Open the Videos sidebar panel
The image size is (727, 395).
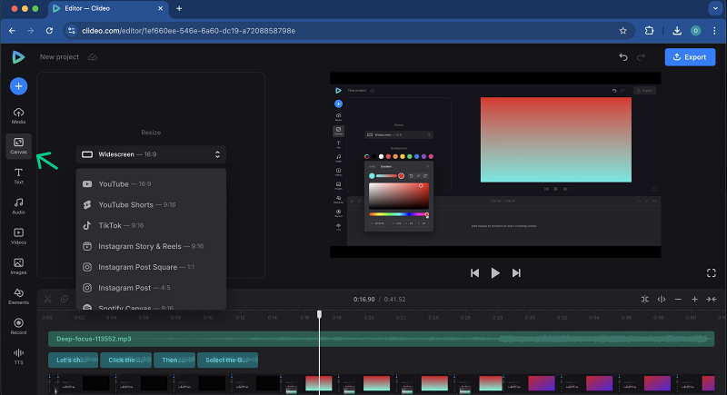(18, 236)
